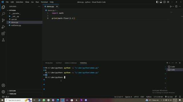183x102 pixels.
Task: Switch to the PROBLEMS panel tab
Action: tap(49, 63)
